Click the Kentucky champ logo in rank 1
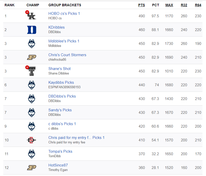This screenshot has height=176, width=206. click(x=32, y=16)
